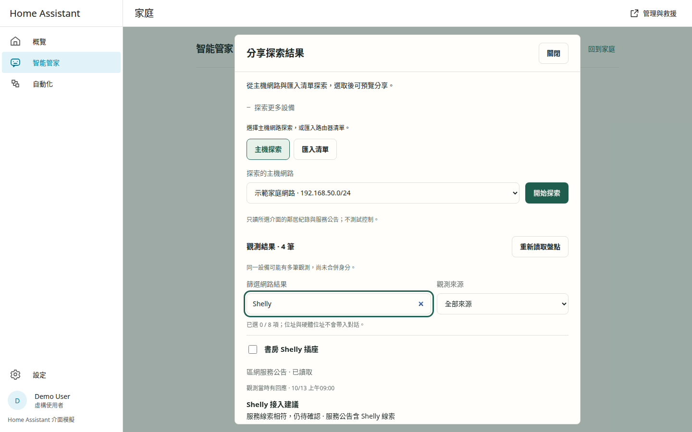Click the 設定 gear icon
Screen dimensions: 692x432
click(x=15, y=374)
